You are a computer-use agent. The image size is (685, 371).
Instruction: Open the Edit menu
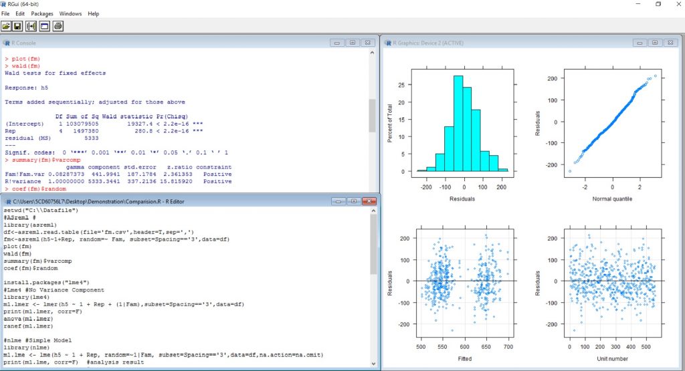(19, 13)
